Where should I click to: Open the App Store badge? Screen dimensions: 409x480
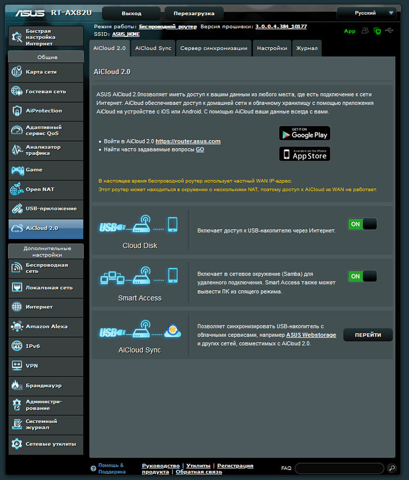click(305, 154)
